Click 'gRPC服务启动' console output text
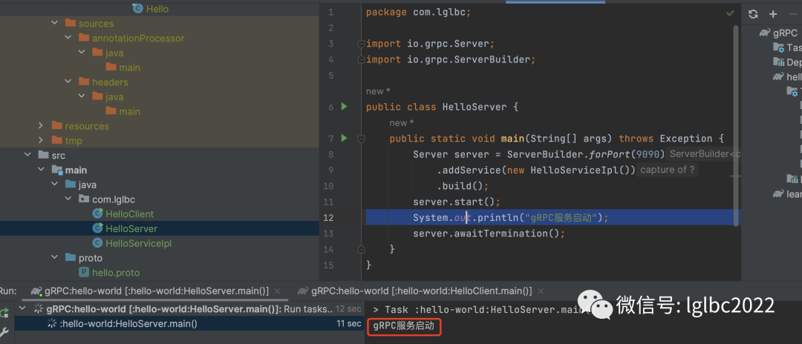Viewport: 802px width, 344px height. point(404,325)
